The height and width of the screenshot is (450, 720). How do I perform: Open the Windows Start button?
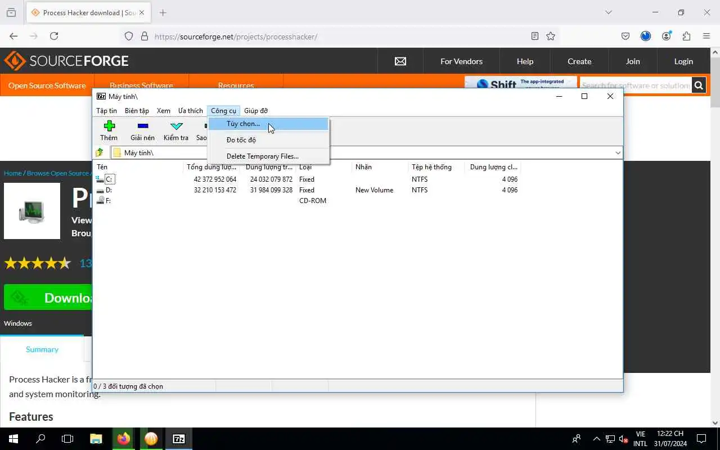pyautogui.click(x=13, y=439)
